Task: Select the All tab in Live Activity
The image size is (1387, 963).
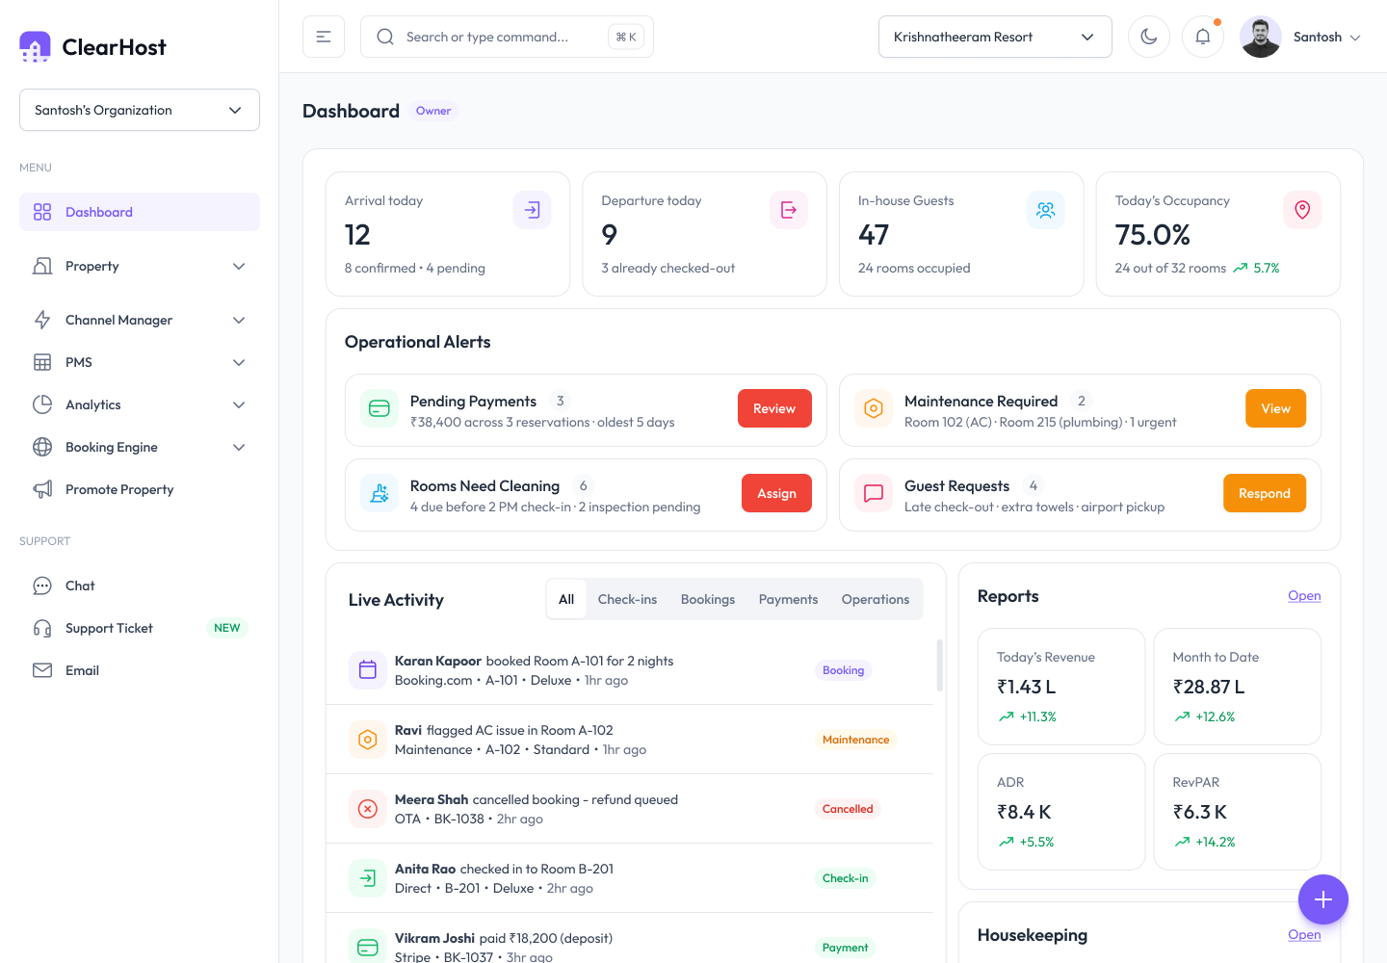Action: pos(566,599)
